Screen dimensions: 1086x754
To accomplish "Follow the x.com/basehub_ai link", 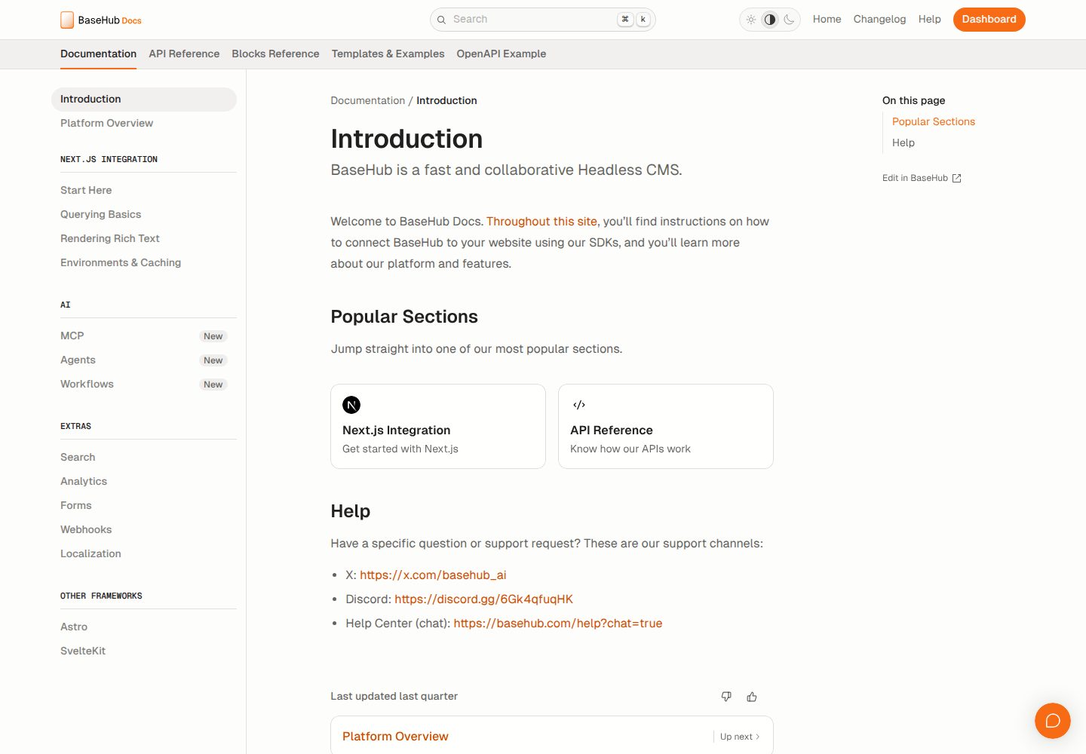I will pos(433,575).
